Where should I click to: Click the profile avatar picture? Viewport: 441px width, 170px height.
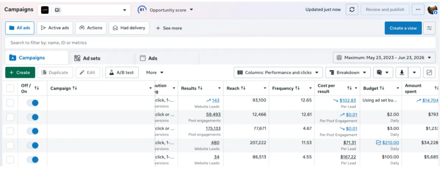point(433,10)
